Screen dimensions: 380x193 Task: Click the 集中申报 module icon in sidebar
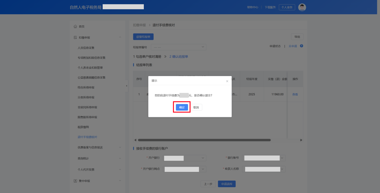coord(75,180)
